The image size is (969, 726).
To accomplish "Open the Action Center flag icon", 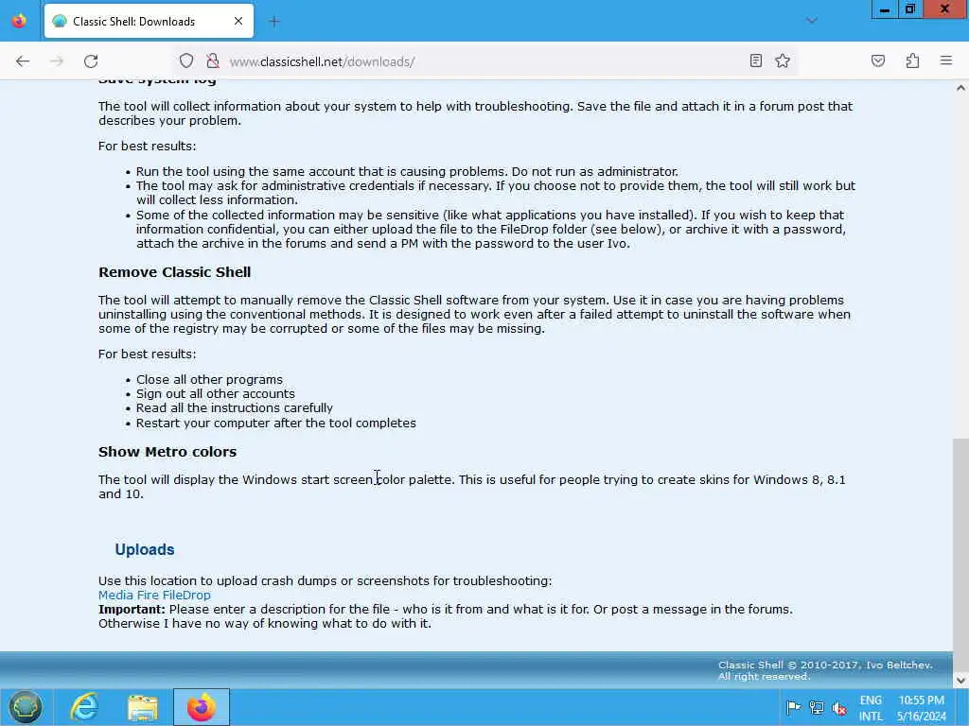I will pyautogui.click(x=794, y=707).
